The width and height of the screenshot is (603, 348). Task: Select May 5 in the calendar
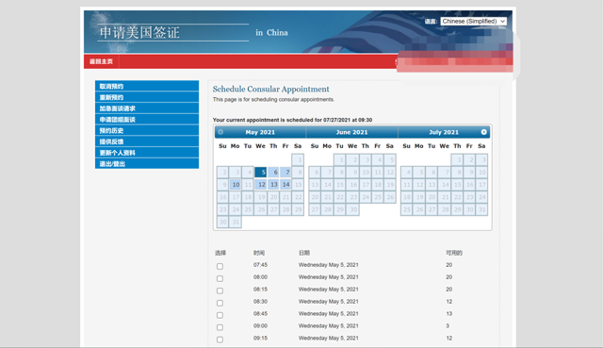click(261, 172)
